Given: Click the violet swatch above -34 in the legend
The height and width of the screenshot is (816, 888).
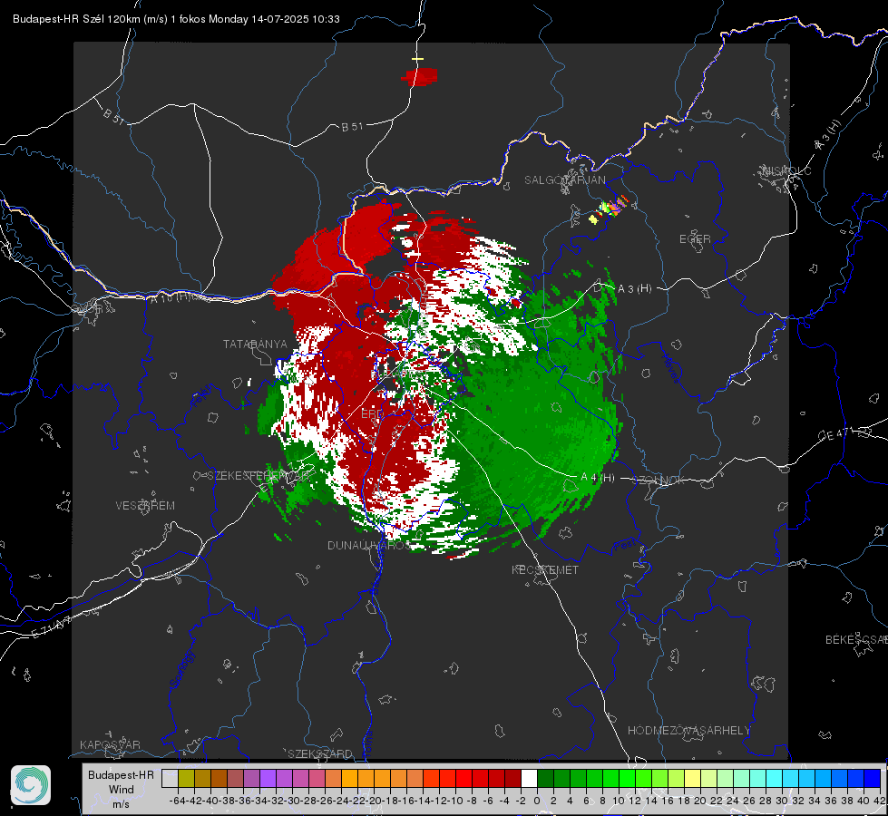Looking at the screenshot, I should [268, 779].
